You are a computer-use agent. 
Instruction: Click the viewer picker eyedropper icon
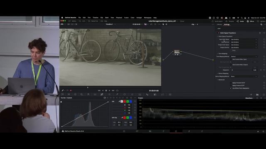click(63, 91)
